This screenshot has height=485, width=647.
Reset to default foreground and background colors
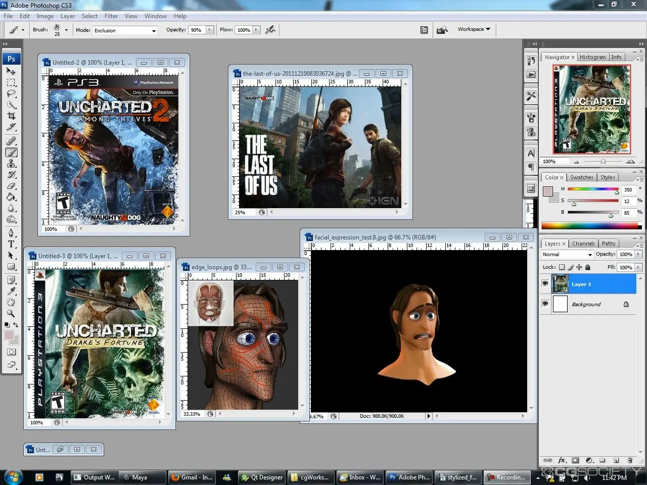point(7,325)
